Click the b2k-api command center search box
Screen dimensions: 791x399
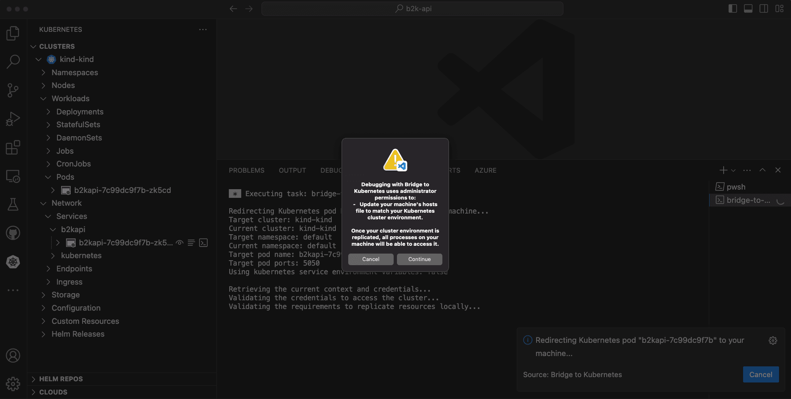412,9
